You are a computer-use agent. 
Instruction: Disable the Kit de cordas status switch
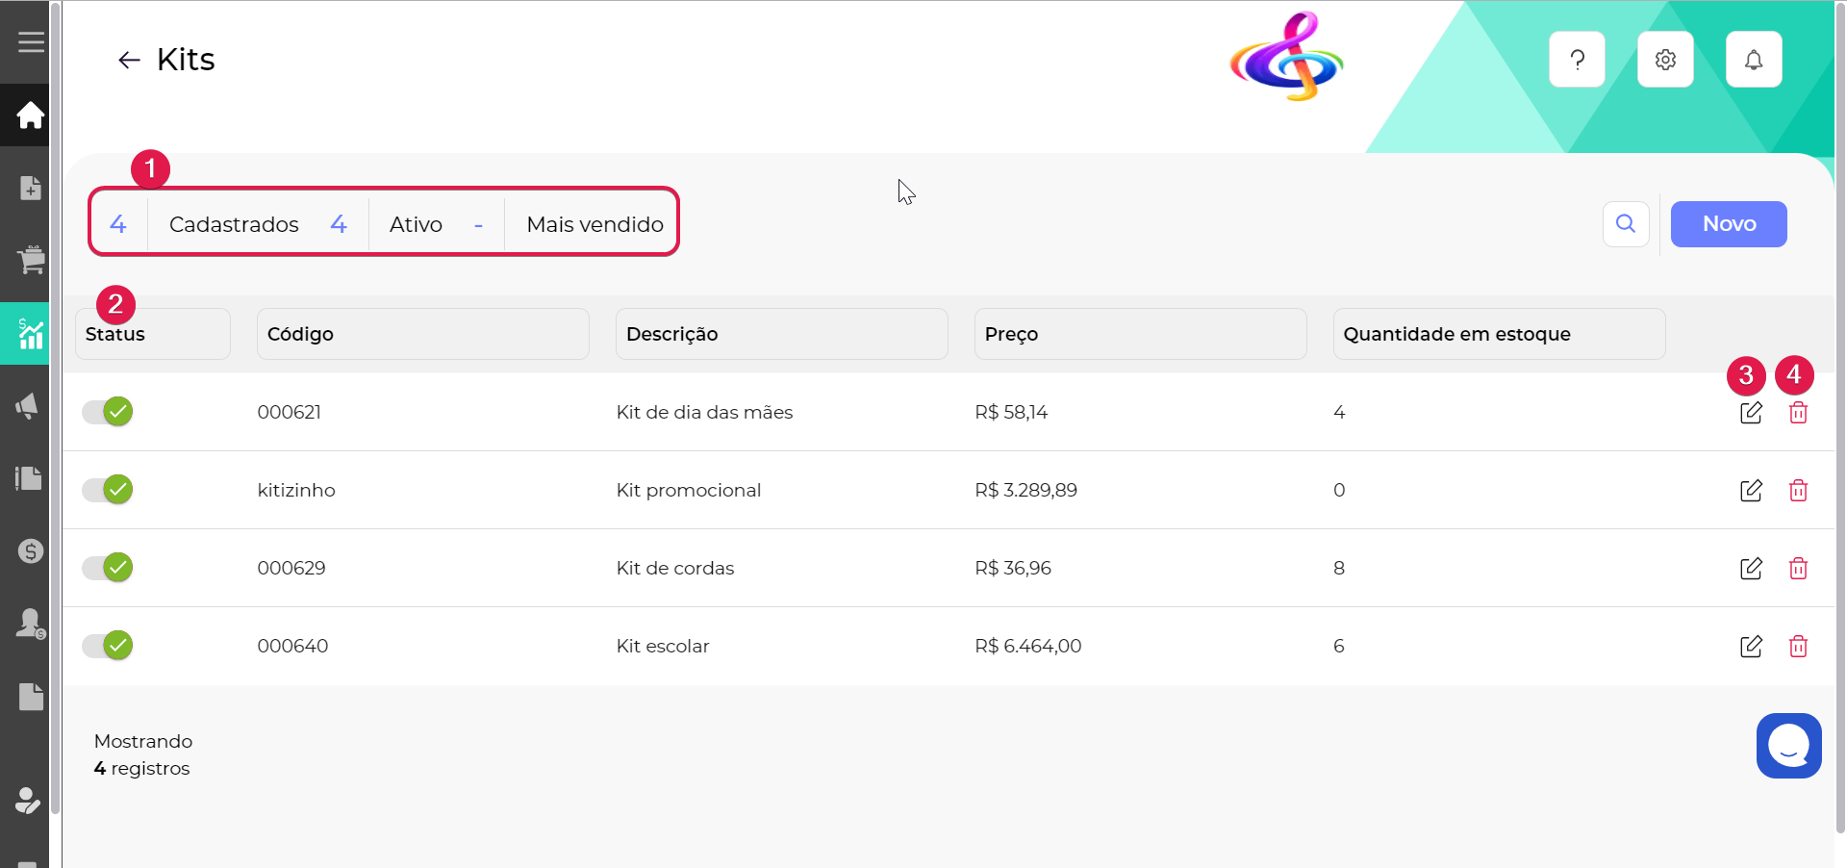(x=108, y=568)
